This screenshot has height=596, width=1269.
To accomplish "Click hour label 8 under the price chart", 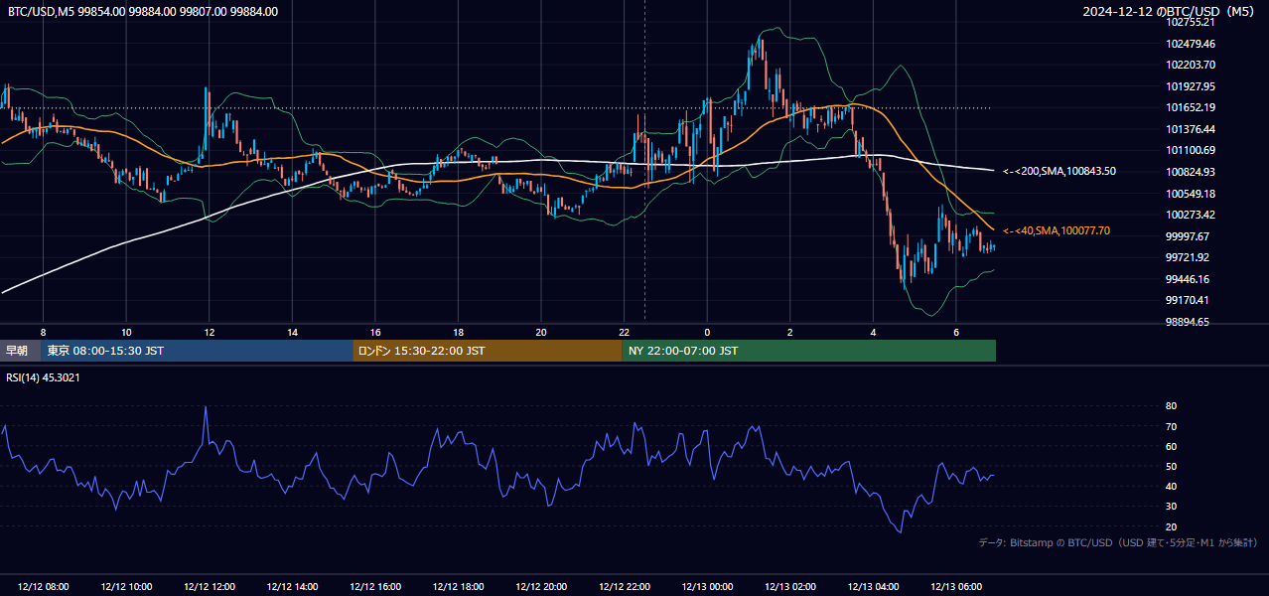I will pos(43,332).
